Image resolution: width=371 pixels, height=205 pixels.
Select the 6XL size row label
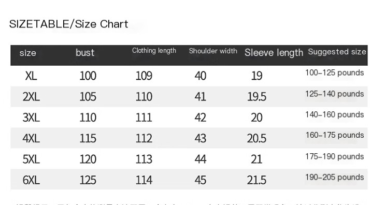click(x=31, y=180)
